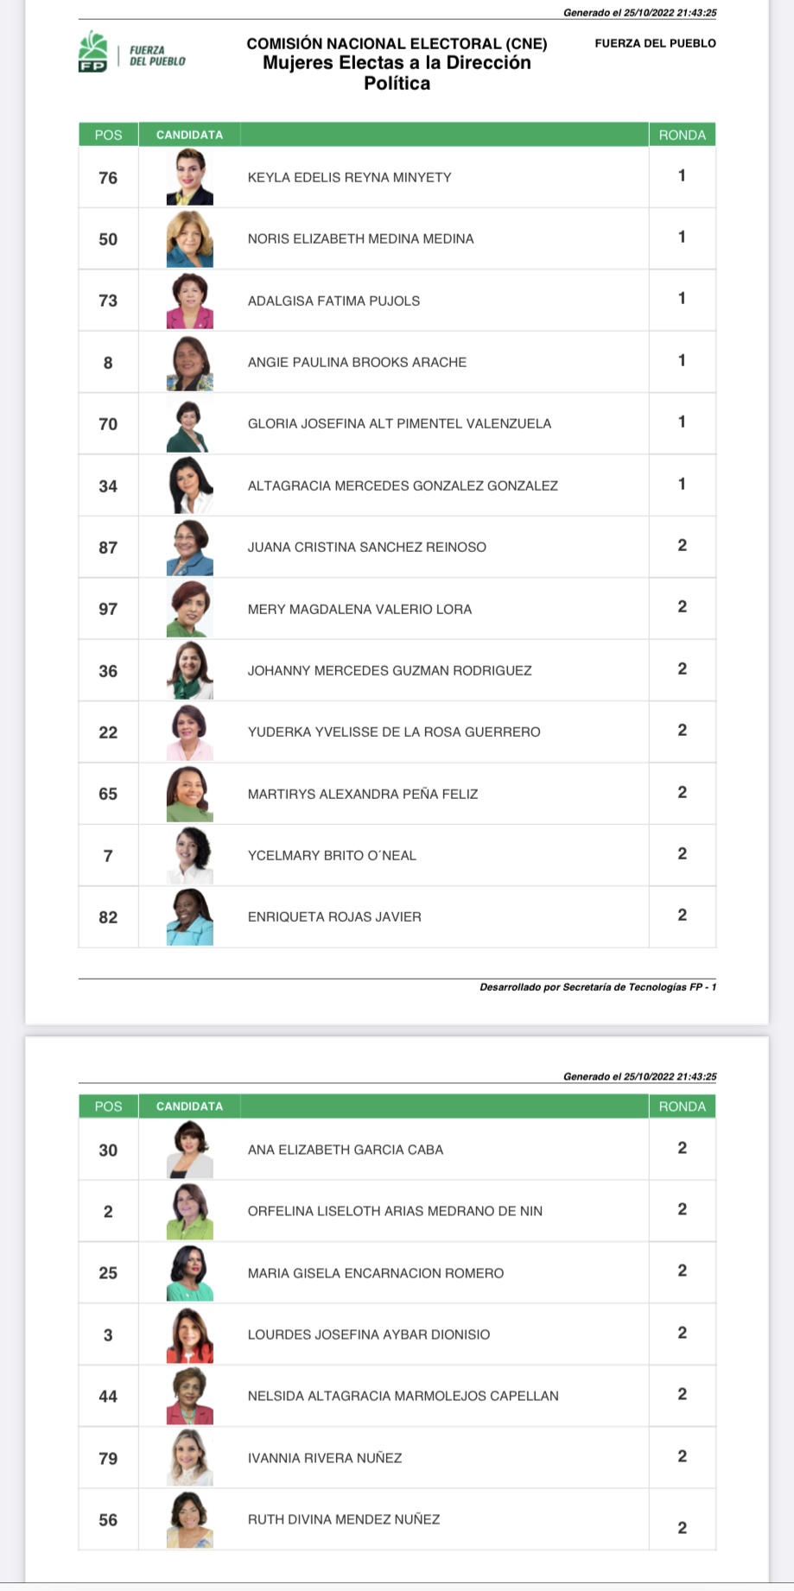Screen dimensions: 794x1591
Task: Click the RONDA column header on first page
Action: click(x=682, y=135)
